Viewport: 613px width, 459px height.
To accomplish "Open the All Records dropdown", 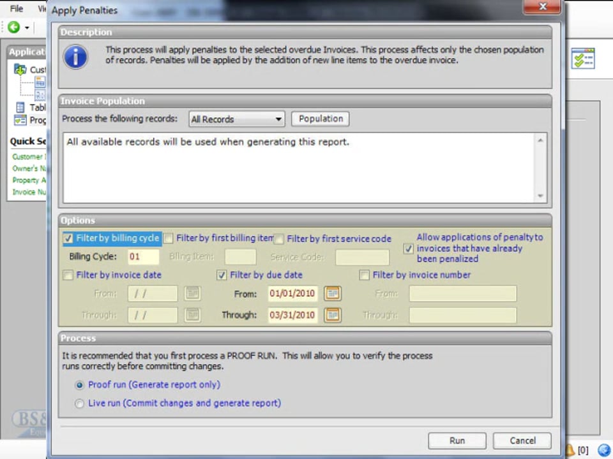I will click(x=236, y=119).
